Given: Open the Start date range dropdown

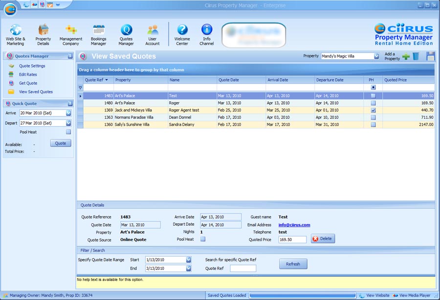Looking at the screenshot, I should click(189, 260).
